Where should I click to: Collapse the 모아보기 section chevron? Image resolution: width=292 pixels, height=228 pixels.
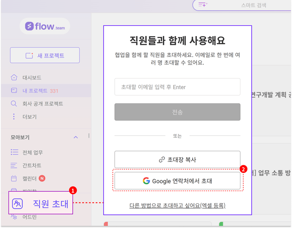[x=76, y=138]
